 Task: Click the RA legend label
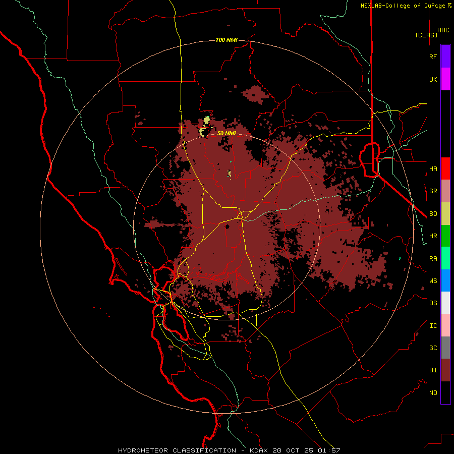coord(433,258)
